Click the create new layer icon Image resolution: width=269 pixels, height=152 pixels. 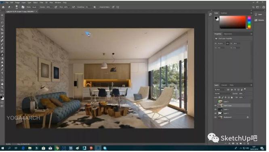pyautogui.click(x=244, y=144)
